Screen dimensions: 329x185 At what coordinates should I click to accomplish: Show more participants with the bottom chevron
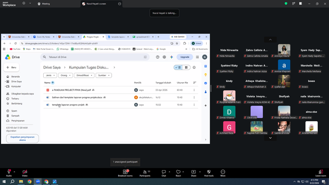(270, 138)
